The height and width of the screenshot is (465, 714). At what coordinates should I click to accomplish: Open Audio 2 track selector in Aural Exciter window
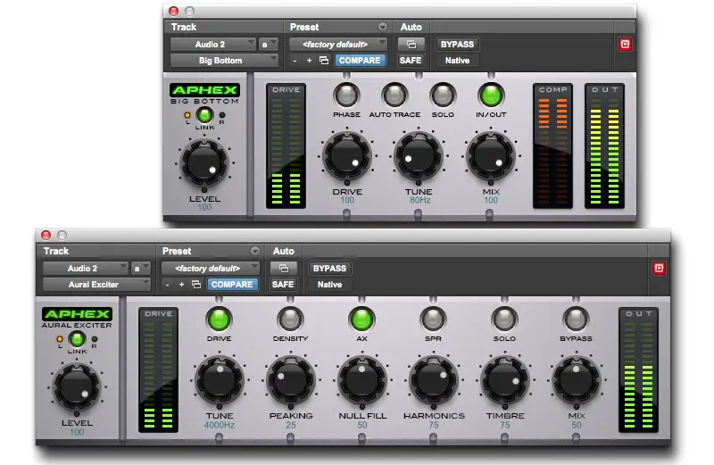(85, 269)
